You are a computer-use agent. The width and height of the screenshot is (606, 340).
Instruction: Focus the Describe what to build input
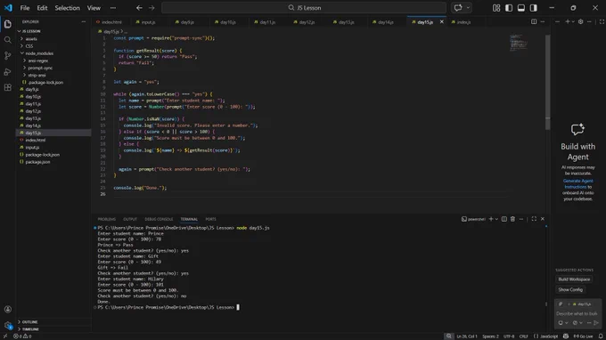tap(577, 313)
